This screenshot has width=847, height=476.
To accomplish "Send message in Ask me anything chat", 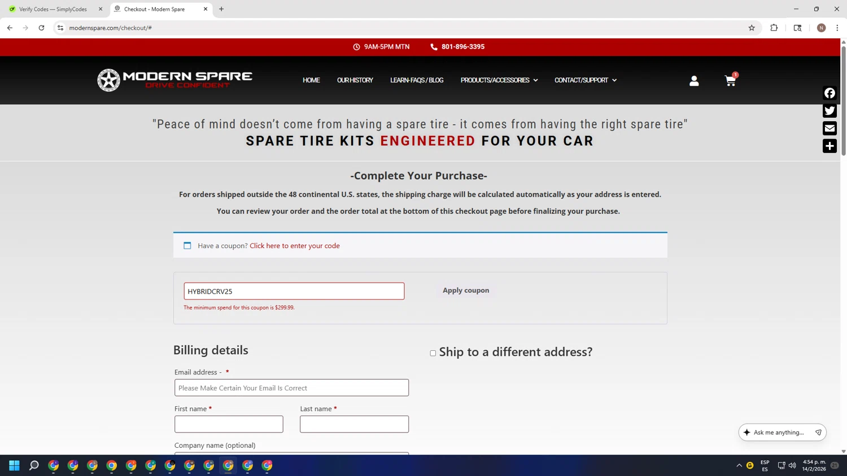I will click(x=818, y=433).
